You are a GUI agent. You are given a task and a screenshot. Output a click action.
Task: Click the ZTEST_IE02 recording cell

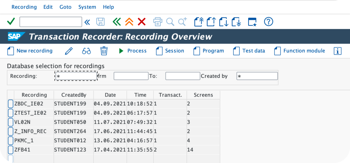(34, 113)
